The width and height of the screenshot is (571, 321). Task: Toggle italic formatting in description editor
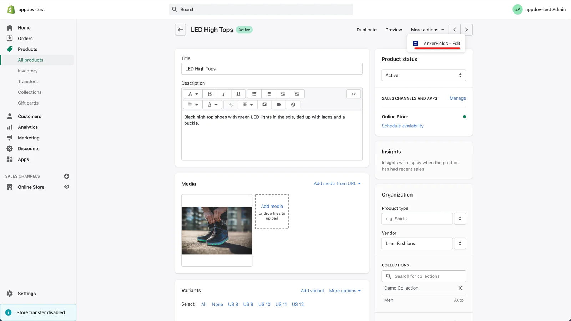pos(224,94)
